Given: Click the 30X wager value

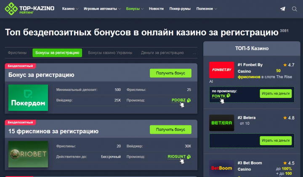Looking at the screenshot, I should [x=188, y=146].
